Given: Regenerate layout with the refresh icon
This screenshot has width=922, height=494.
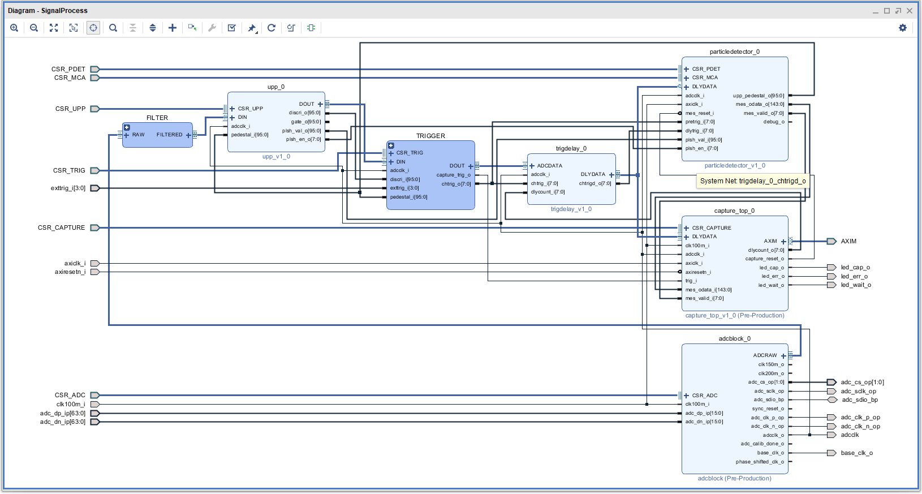Looking at the screenshot, I should click(272, 28).
